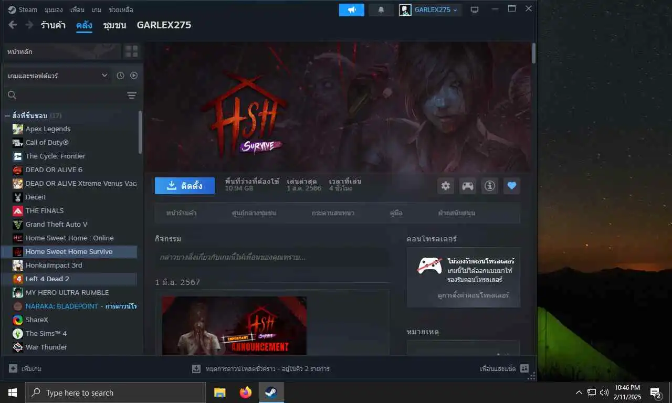Open the advanced filter options icon
Image resolution: width=672 pixels, height=403 pixels.
coord(132,96)
